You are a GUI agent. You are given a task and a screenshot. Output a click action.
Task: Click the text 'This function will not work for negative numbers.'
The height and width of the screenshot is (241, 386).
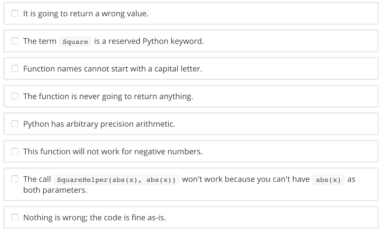click(113, 152)
